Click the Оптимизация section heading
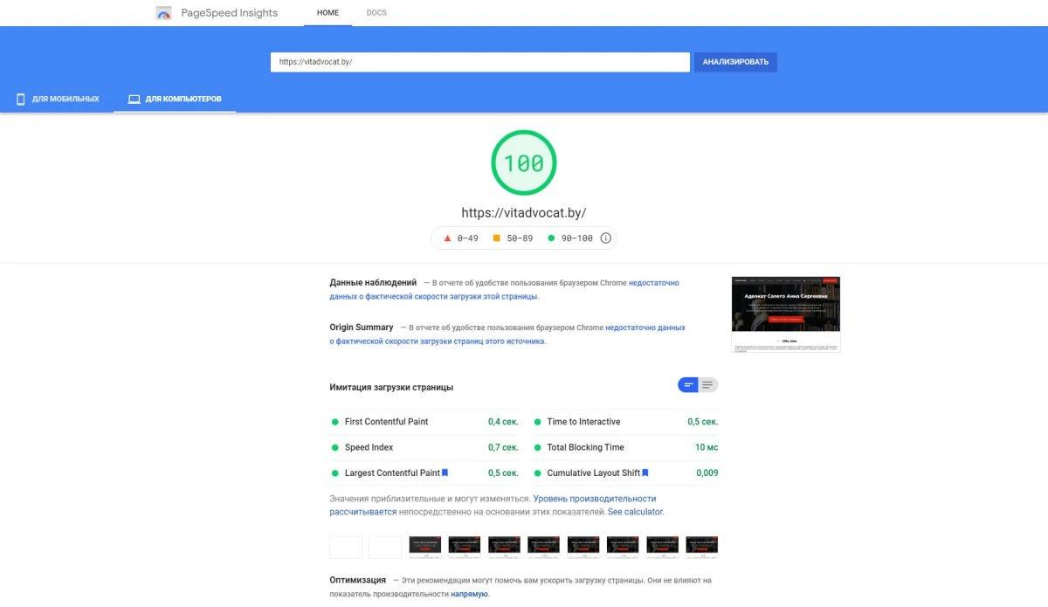Screen dimensions: 1048x607 point(357,580)
